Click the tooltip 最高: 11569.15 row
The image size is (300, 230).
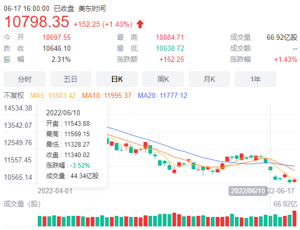pos(68,134)
